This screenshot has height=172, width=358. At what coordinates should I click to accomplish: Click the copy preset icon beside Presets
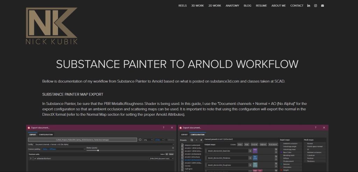pos(192,140)
